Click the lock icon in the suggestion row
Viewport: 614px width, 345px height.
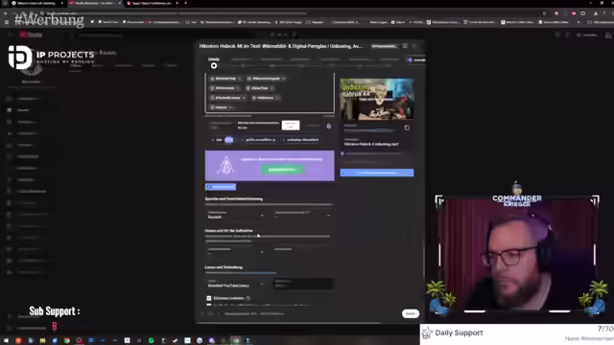(x=329, y=126)
